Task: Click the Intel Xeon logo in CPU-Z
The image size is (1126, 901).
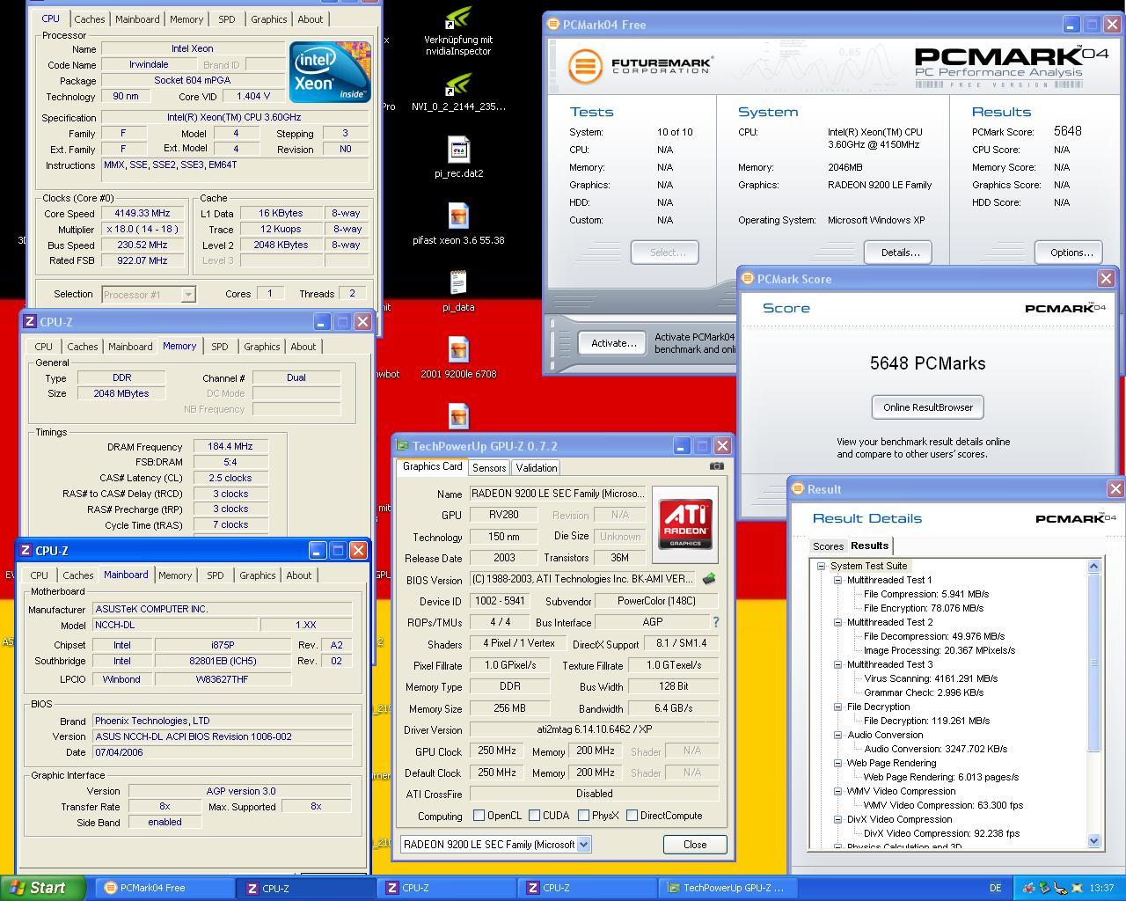Action: click(x=330, y=72)
